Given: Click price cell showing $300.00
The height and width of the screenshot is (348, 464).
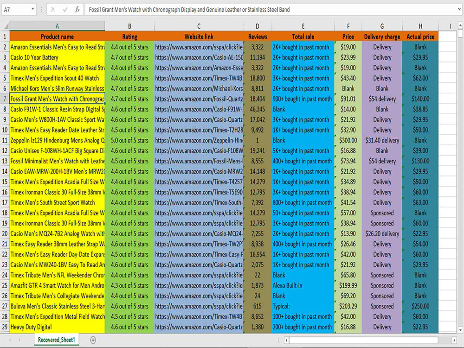Looking at the screenshot, I should coord(348,140).
